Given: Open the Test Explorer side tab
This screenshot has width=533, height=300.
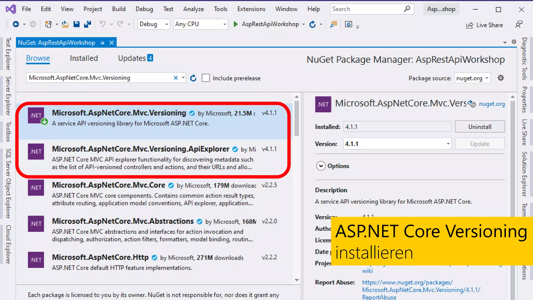Looking at the screenshot, I should 8,54.
